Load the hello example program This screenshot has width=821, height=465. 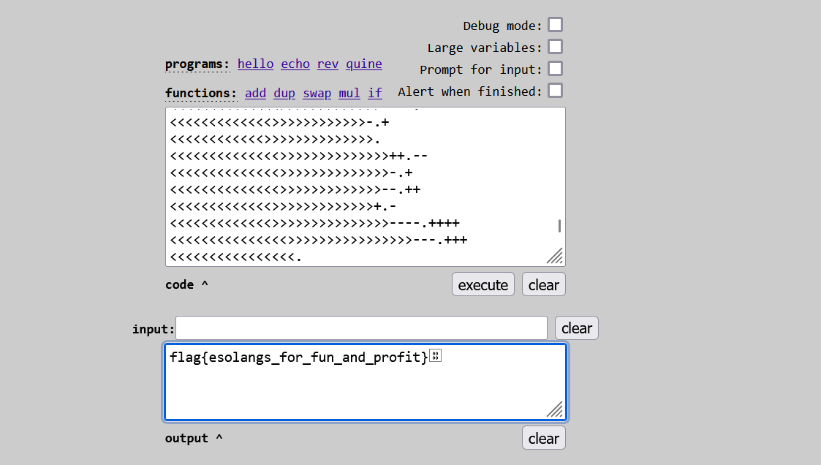coord(255,64)
